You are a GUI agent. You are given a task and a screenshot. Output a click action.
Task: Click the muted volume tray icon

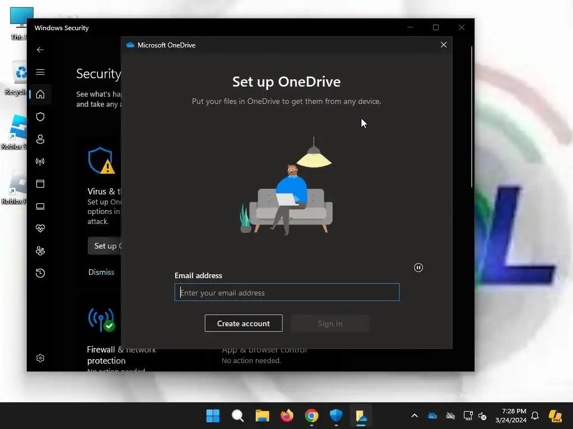tap(482, 416)
